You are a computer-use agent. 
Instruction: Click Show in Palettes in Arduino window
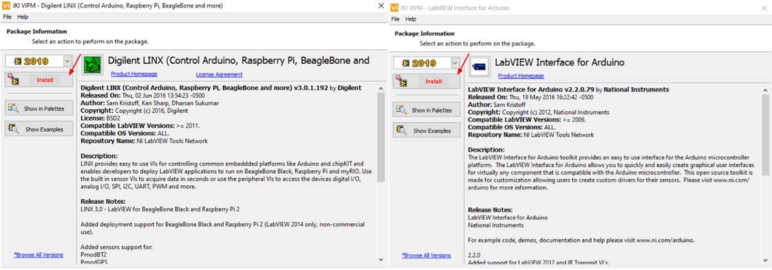tap(427, 110)
